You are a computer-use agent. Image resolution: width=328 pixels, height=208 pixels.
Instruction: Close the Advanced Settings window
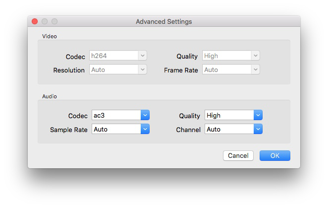pyautogui.click(x=35, y=22)
